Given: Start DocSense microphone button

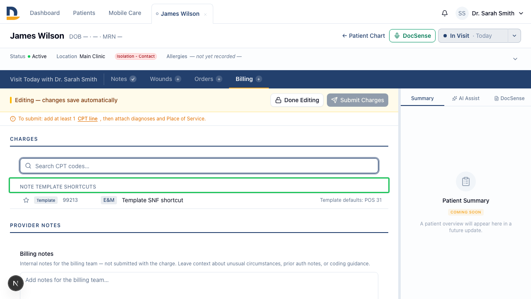Looking at the screenshot, I should click(x=412, y=36).
